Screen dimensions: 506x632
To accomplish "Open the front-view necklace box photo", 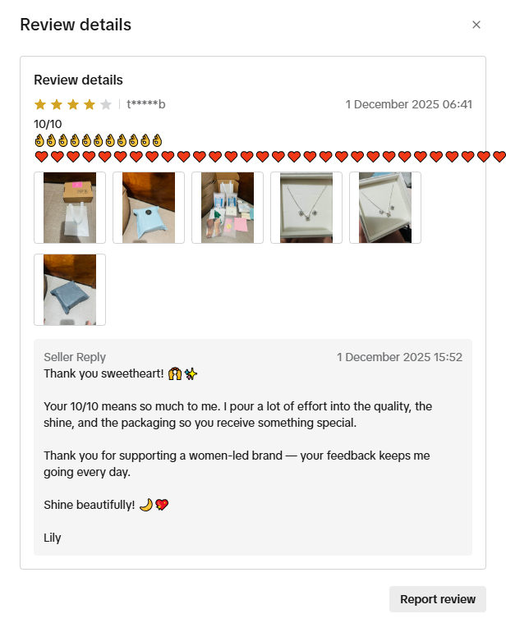I will (306, 208).
